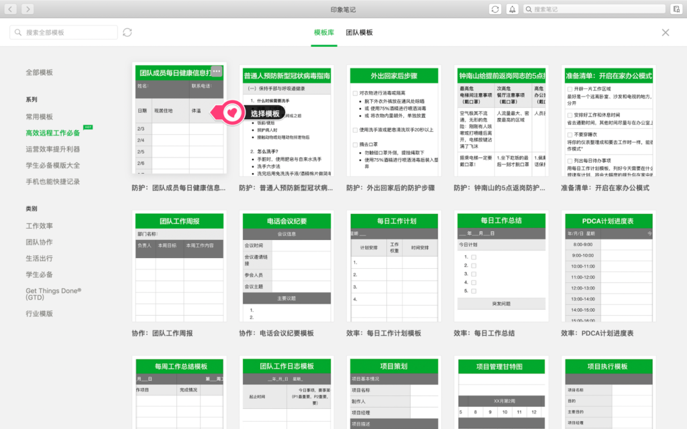The height and width of the screenshot is (429, 687).
Task: Click the pink heart icon on template
Action: (x=231, y=113)
